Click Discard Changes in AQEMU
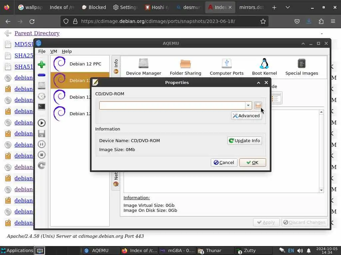 [x=304, y=222]
